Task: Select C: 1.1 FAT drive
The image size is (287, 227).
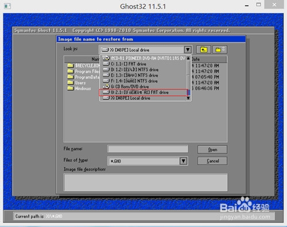Action: point(143,64)
